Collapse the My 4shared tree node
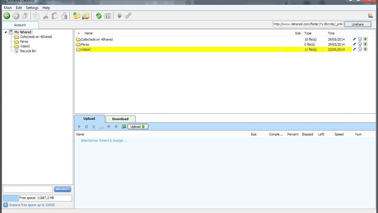Image resolution: width=378 pixels, height=213 pixels. (6, 32)
